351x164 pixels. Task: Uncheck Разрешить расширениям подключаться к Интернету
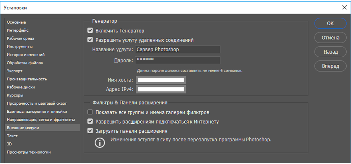pyautogui.click(x=90, y=121)
